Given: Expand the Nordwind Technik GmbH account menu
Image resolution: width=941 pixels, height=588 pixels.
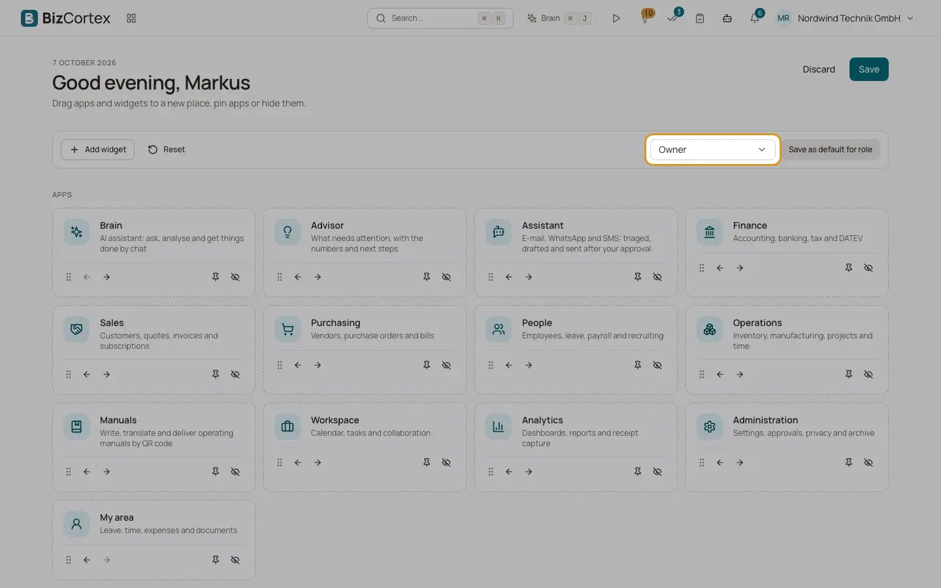Looking at the screenshot, I should (844, 18).
